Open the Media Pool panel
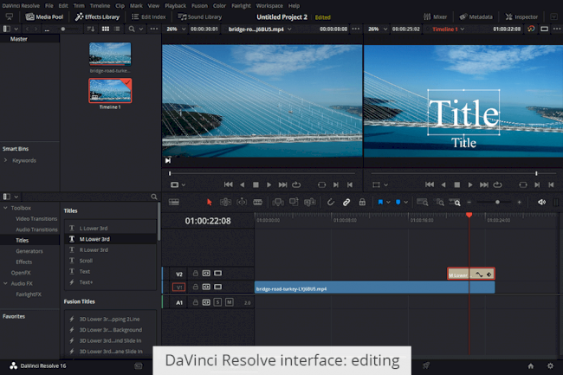563x375 pixels. coord(44,16)
